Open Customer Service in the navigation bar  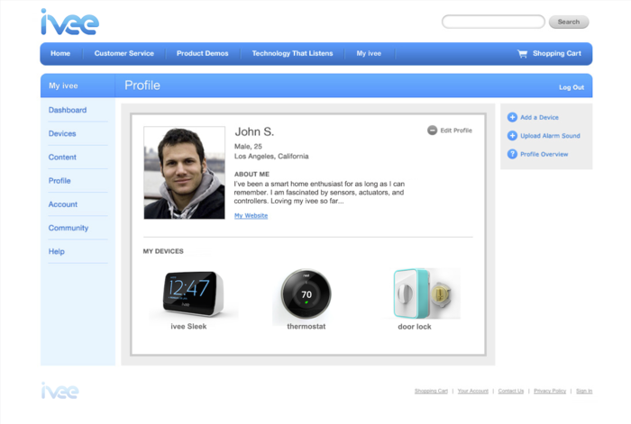[x=124, y=53]
